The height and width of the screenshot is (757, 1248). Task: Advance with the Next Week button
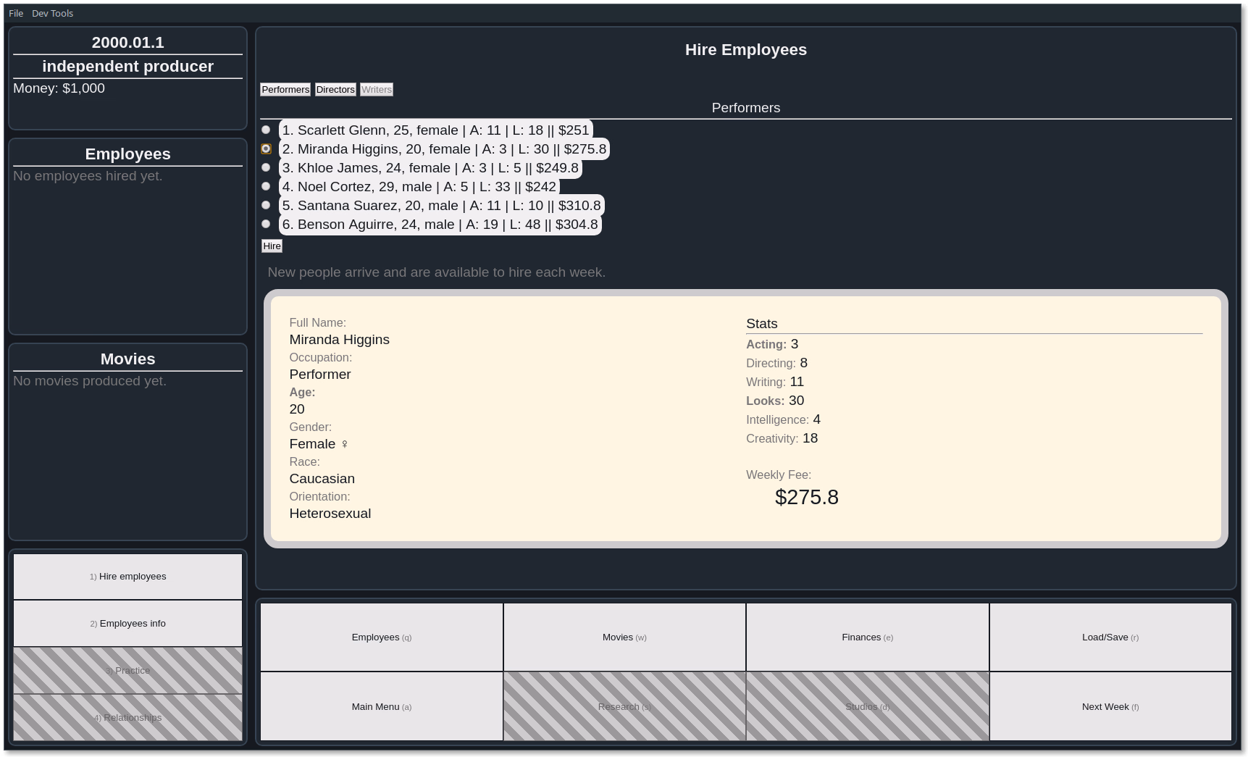click(x=1110, y=706)
